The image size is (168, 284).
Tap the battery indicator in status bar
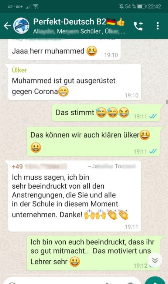point(142,7)
